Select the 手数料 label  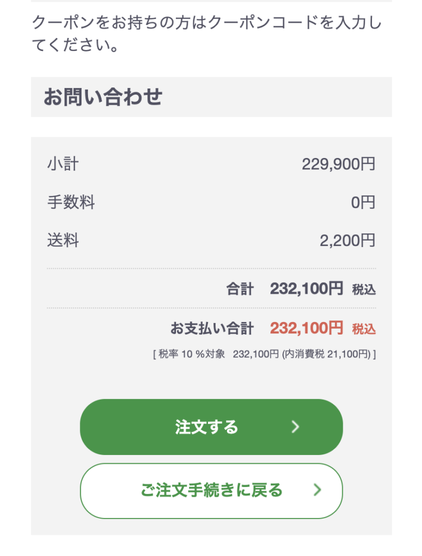(71, 203)
